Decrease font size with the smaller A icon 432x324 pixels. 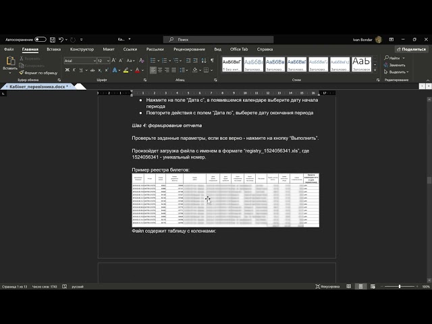point(121,60)
